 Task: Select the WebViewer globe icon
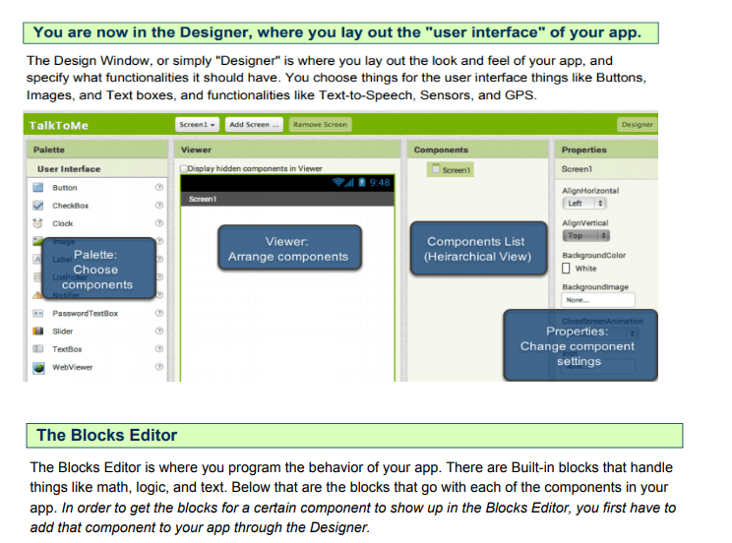(38, 368)
